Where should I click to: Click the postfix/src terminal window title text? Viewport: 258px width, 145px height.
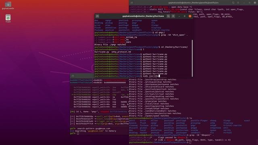[193, 3]
